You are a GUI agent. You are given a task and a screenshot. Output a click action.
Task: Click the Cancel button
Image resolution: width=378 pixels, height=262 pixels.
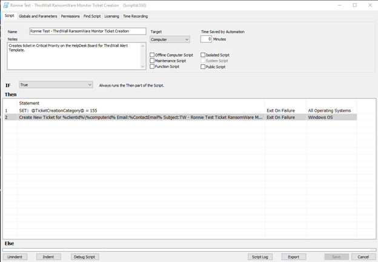click(x=363, y=257)
